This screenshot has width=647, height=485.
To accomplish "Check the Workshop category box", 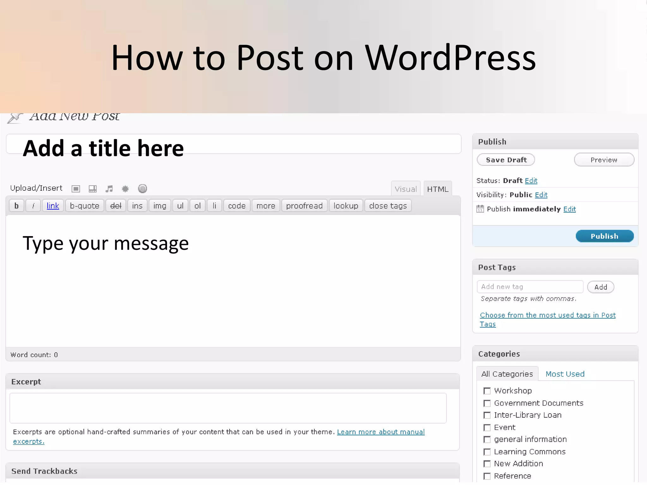I will coord(487,391).
